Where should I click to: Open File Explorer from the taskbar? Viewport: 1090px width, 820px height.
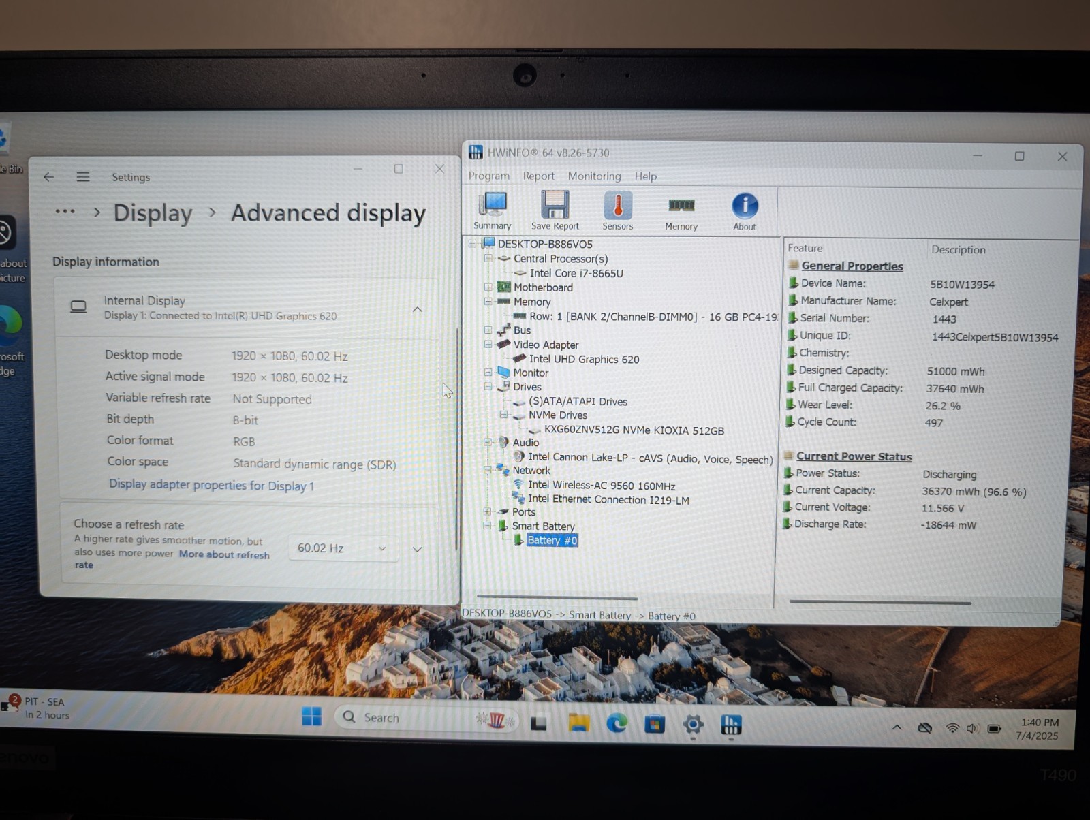[579, 723]
